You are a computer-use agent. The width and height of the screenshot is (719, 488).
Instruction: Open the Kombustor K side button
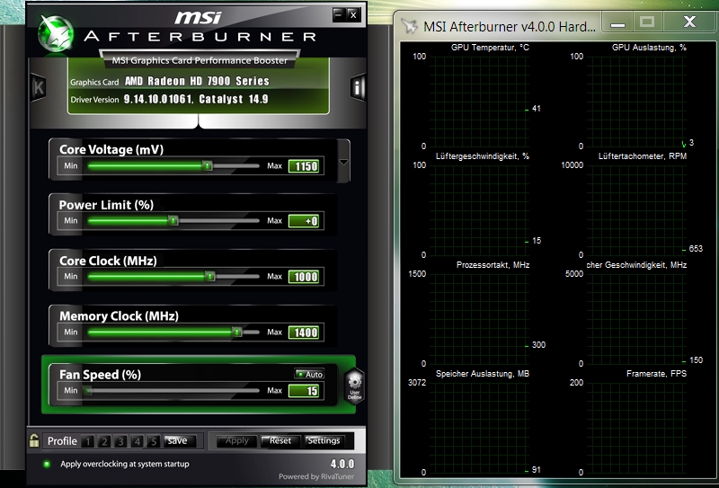tap(39, 87)
